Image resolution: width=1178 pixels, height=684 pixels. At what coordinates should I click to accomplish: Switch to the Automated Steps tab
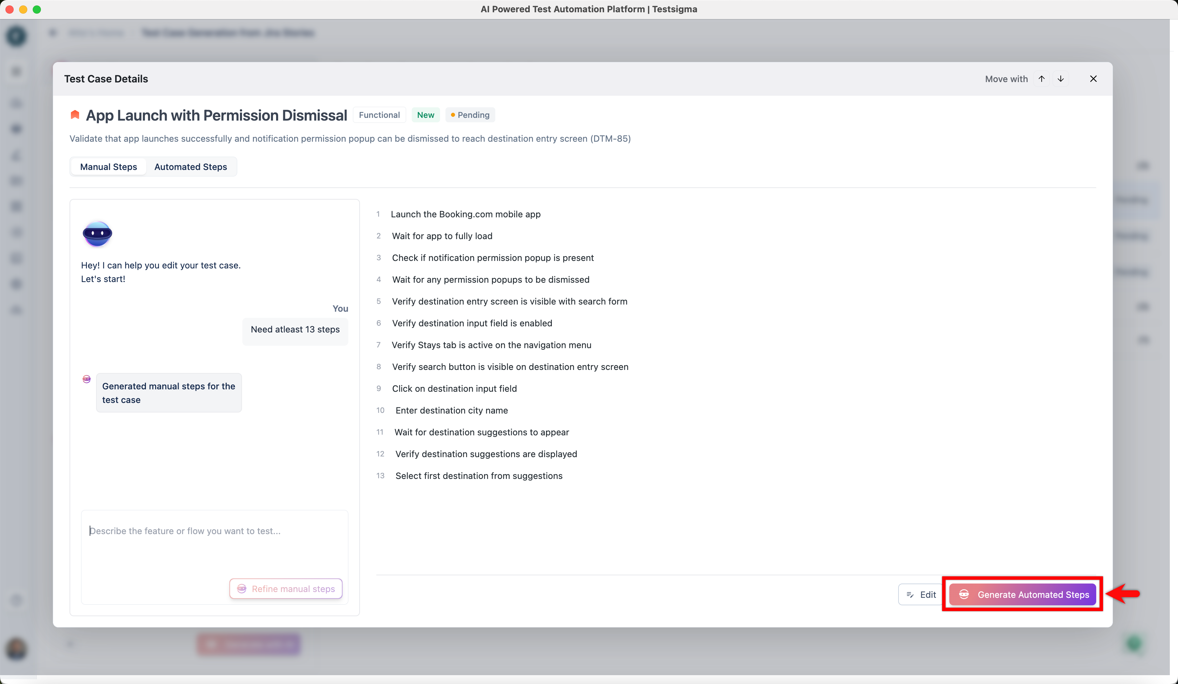tap(190, 166)
